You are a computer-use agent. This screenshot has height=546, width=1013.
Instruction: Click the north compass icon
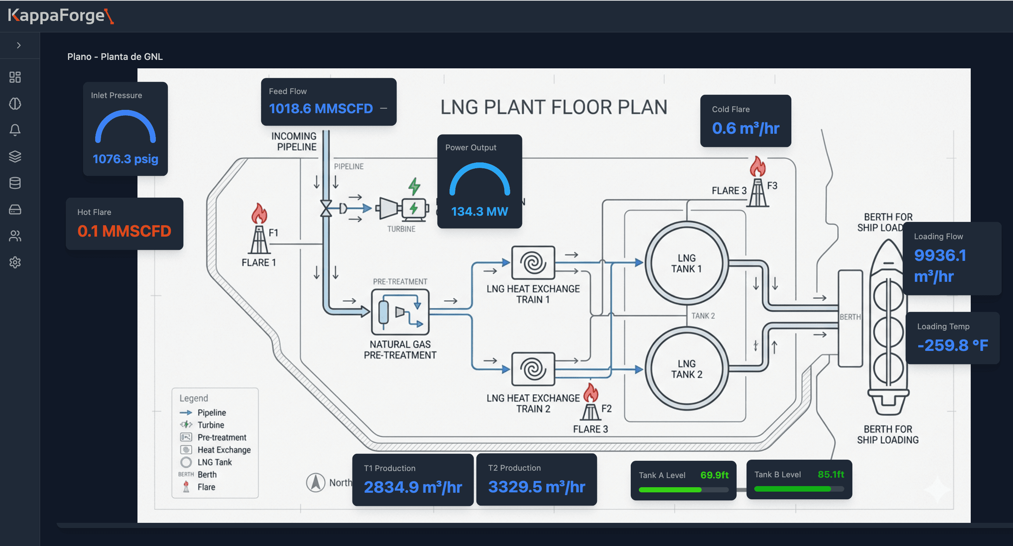pyautogui.click(x=316, y=482)
